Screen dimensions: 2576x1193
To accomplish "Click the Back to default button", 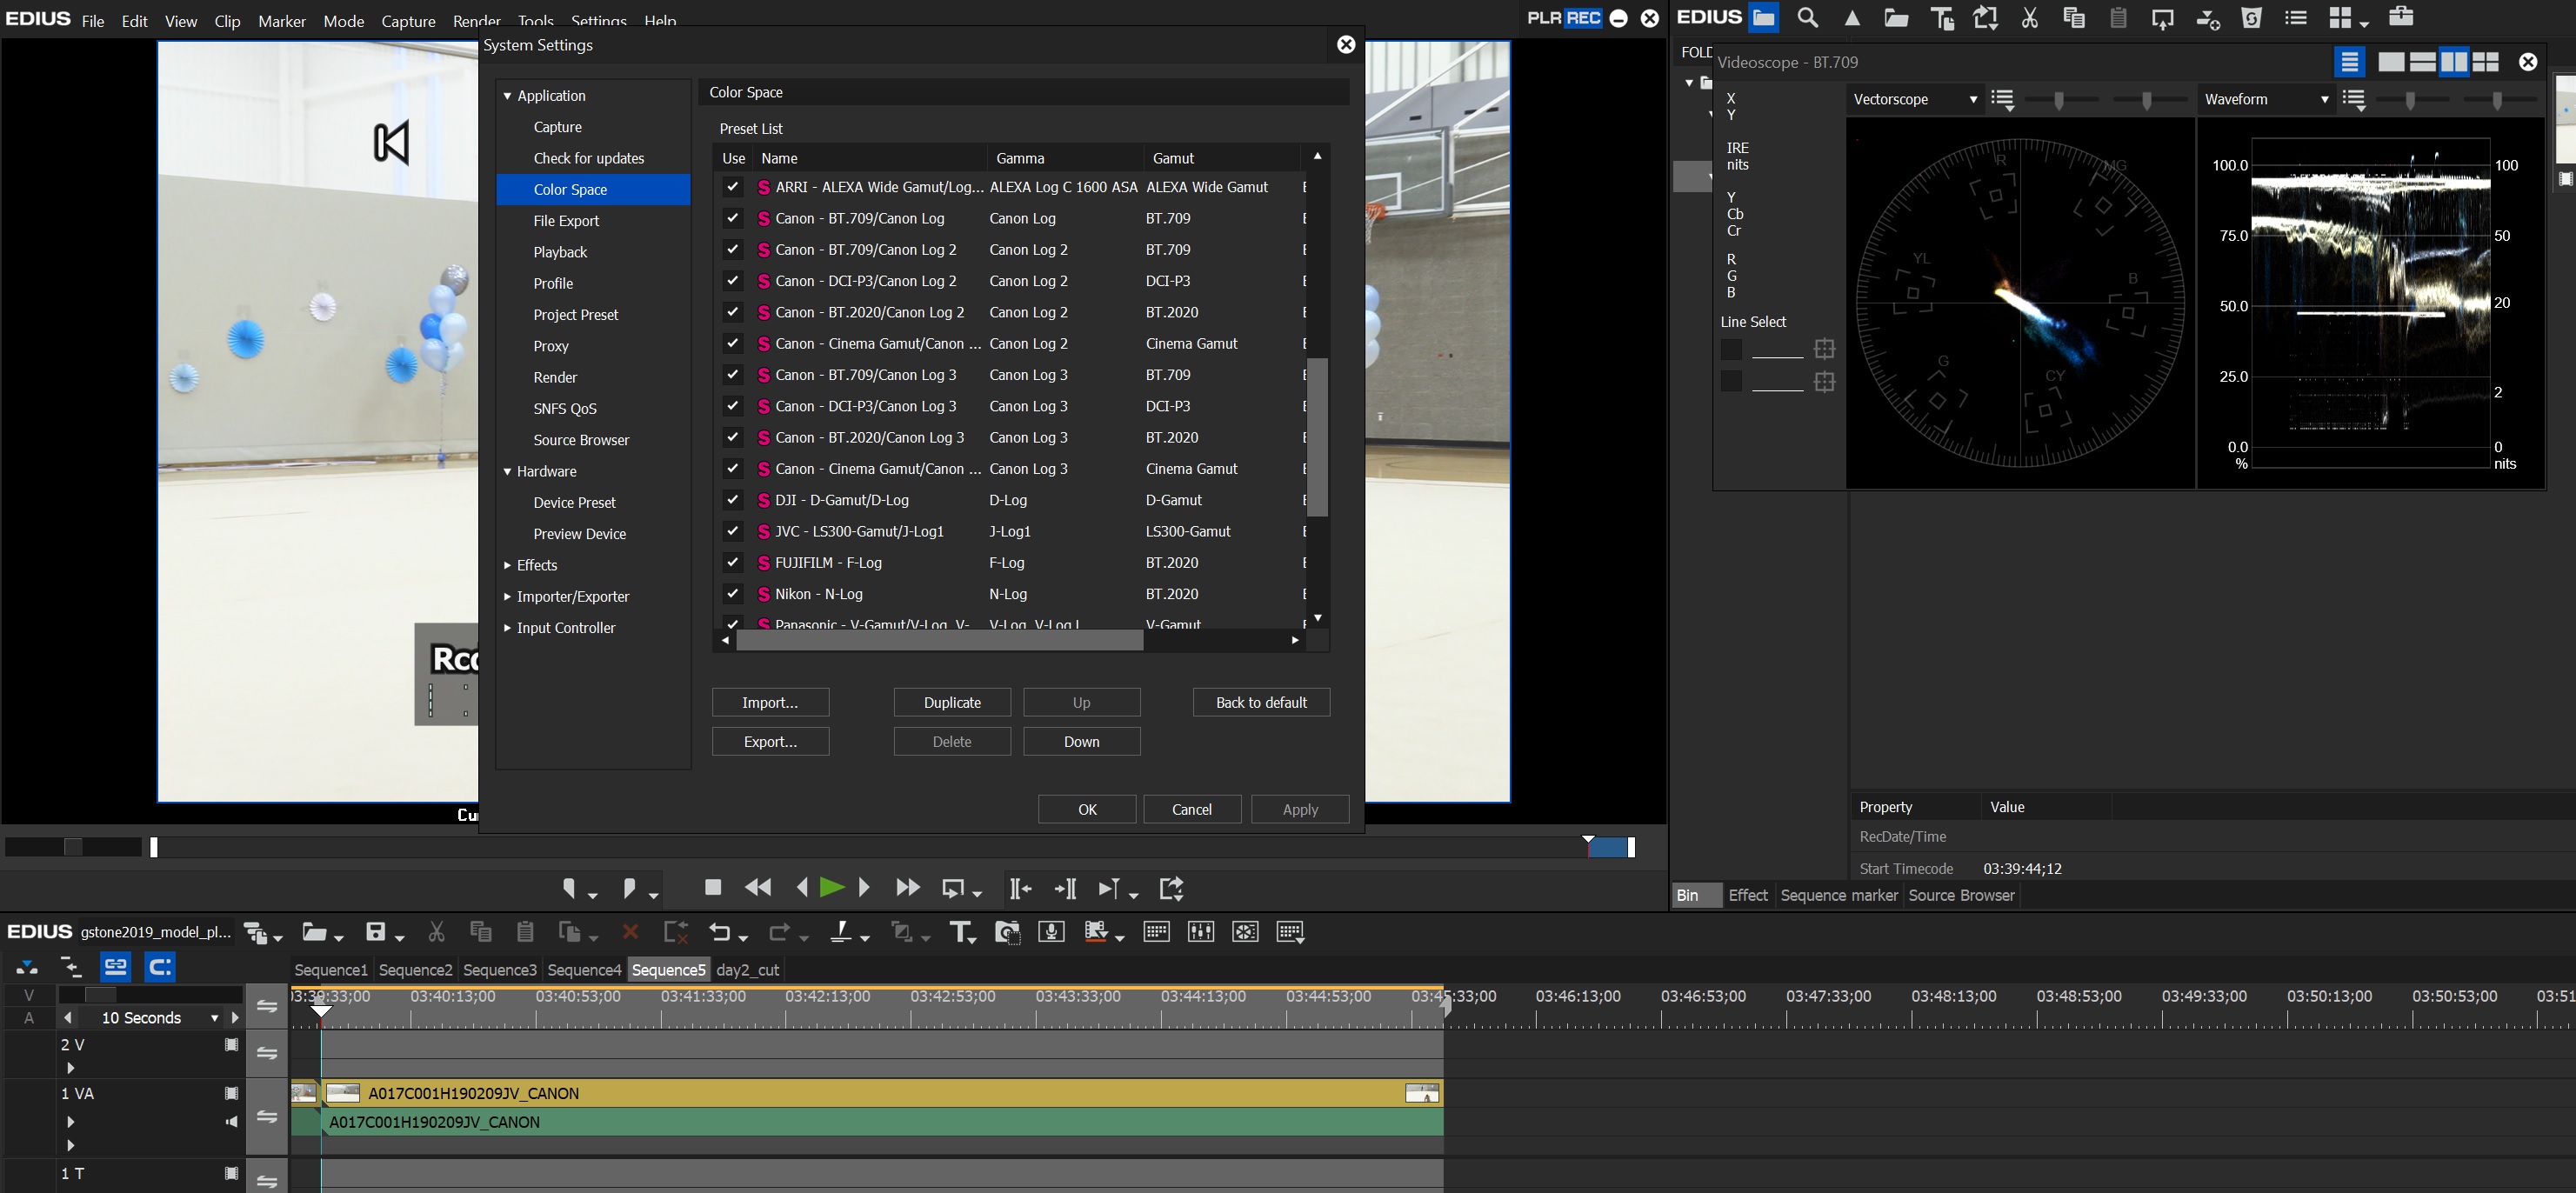I will pos(1261,703).
